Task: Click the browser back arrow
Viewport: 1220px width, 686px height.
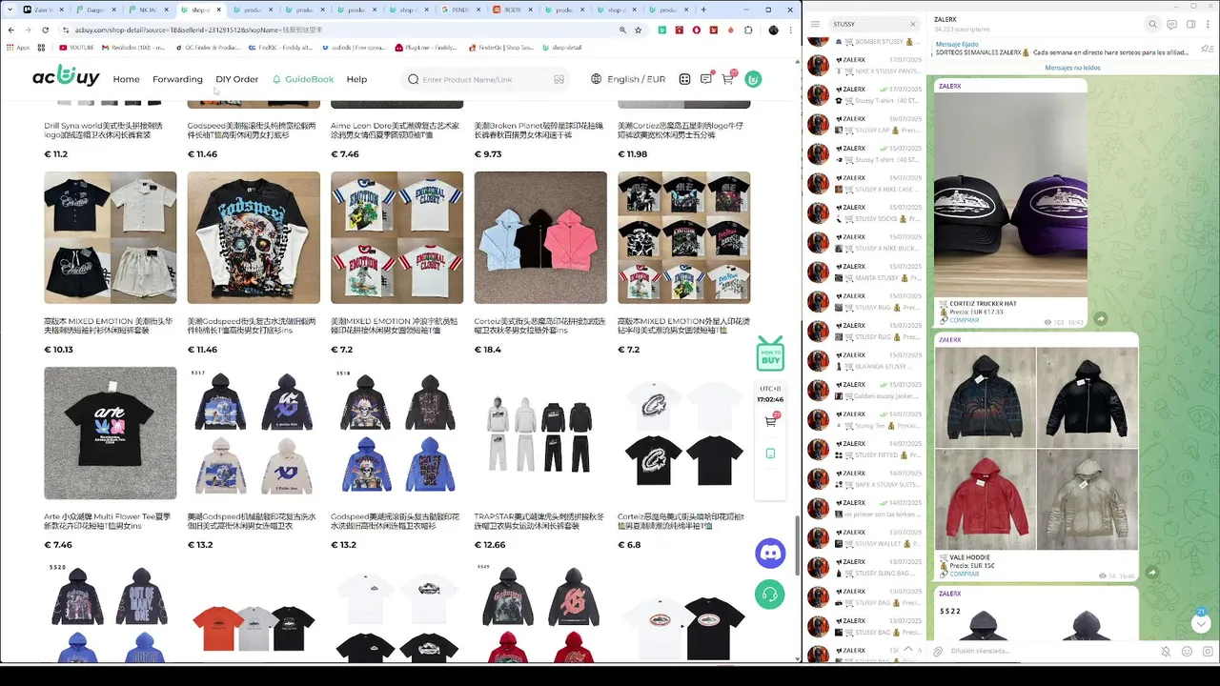Action: pyautogui.click(x=11, y=30)
